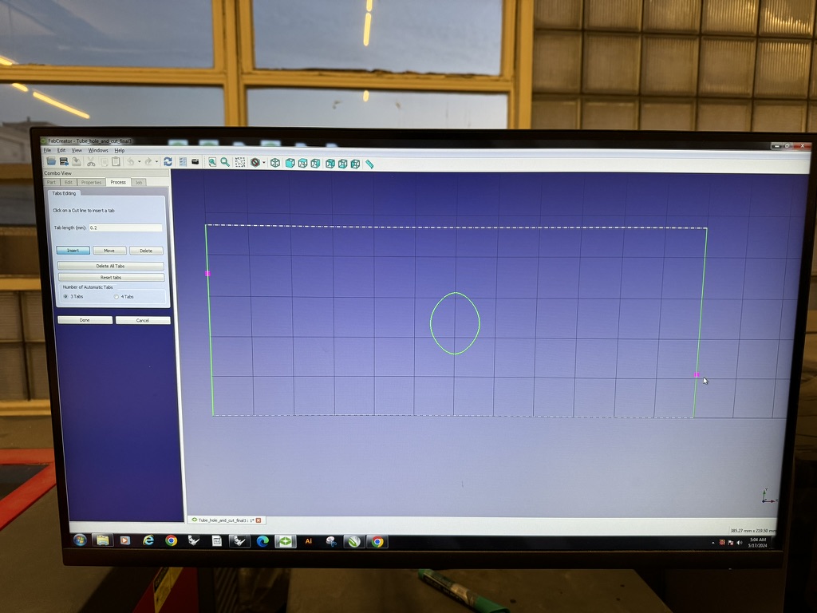The width and height of the screenshot is (817, 613).
Task: Click the Delete All Tabs button
Action: tap(110, 266)
